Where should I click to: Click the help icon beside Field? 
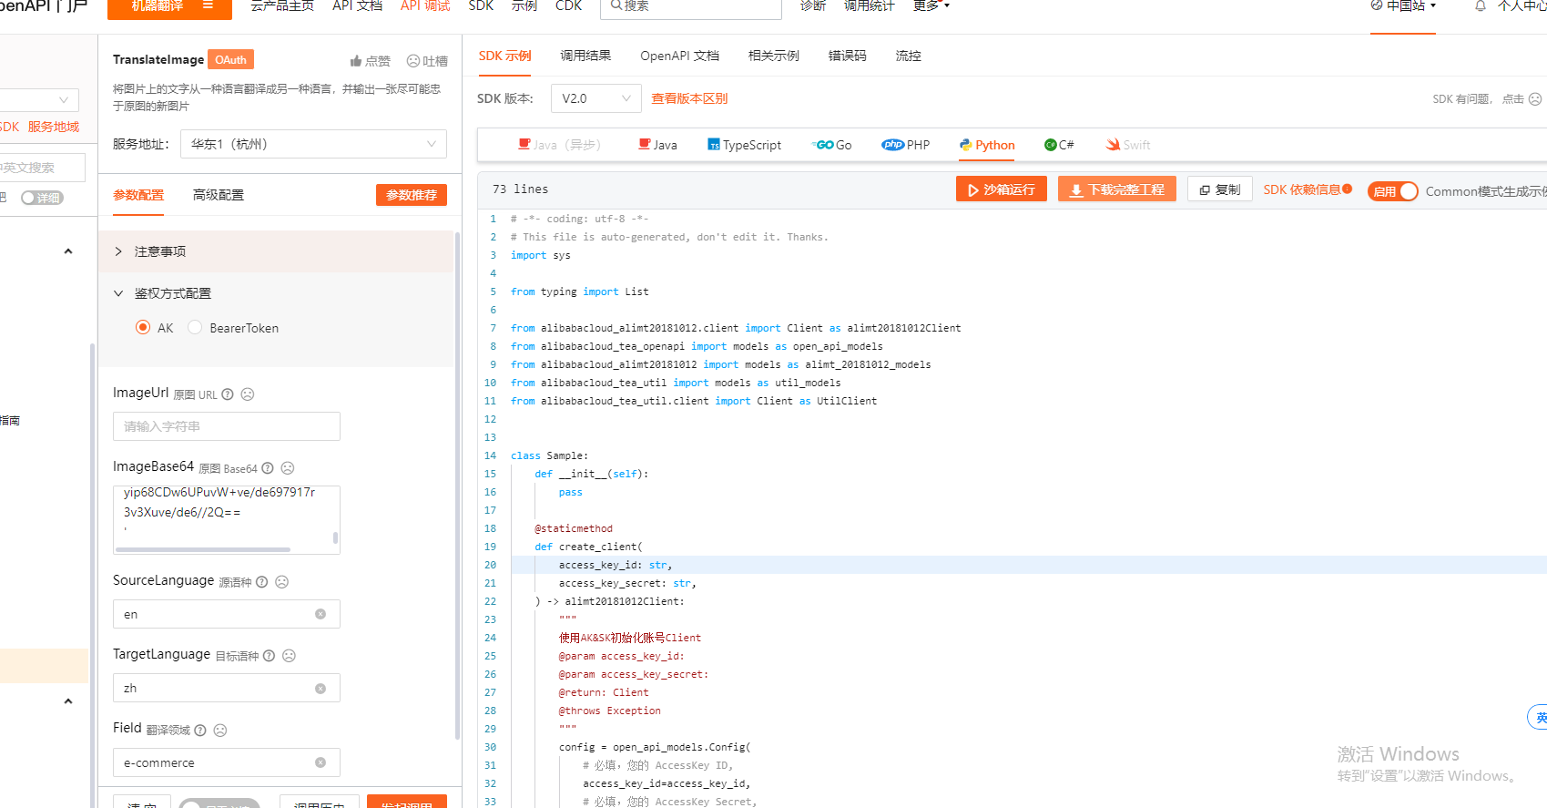[x=200, y=731]
